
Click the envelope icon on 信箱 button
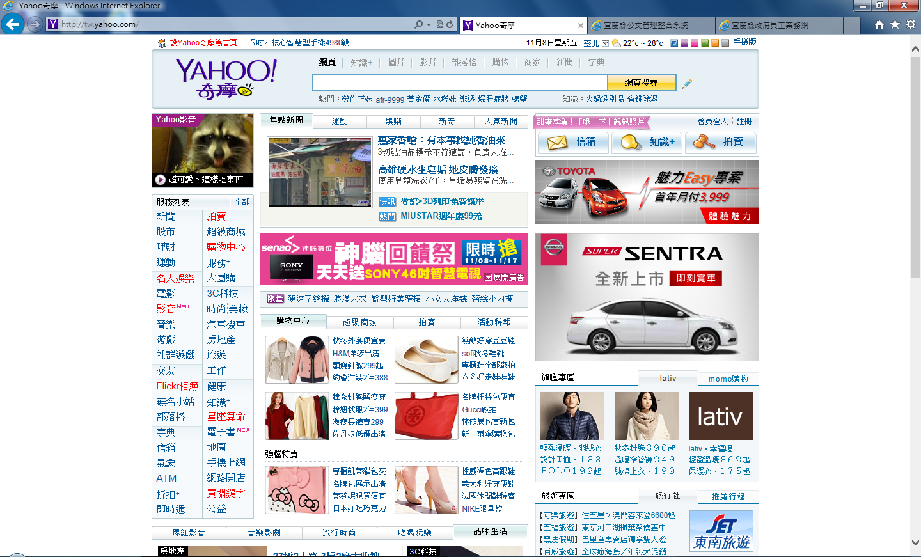point(556,143)
